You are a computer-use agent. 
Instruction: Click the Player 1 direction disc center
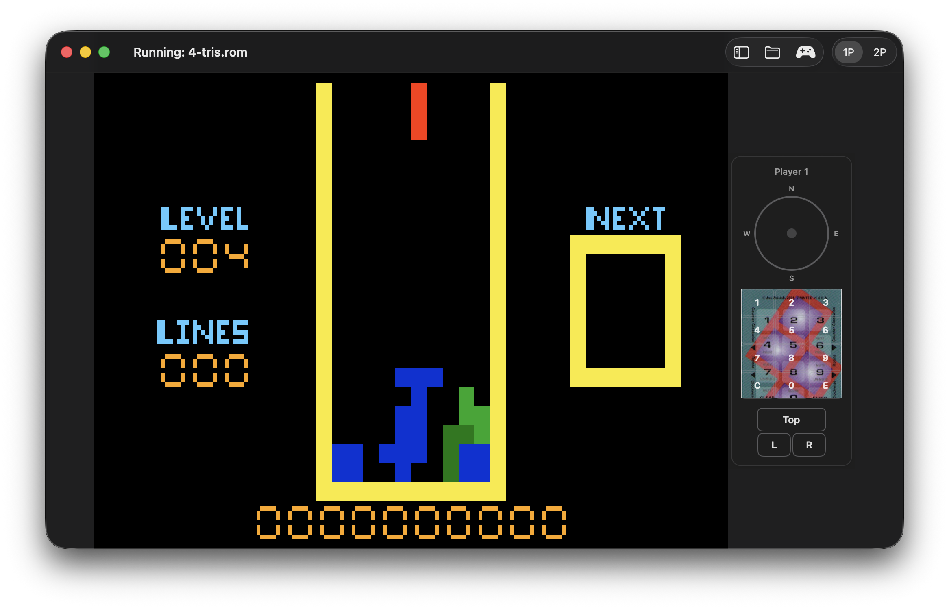(x=791, y=233)
